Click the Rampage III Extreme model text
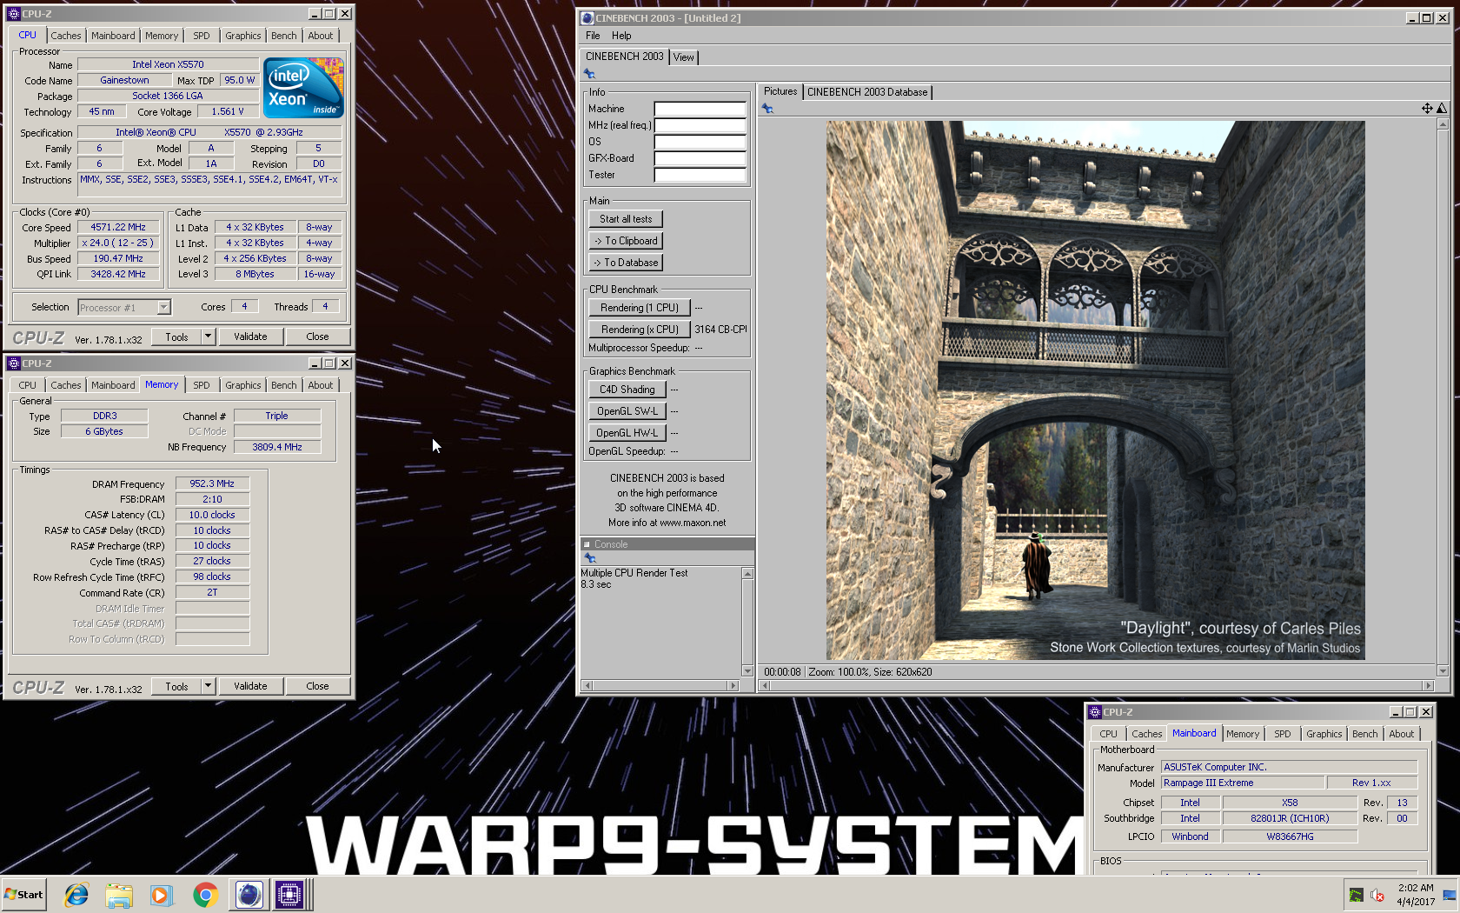 [1208, 783]
